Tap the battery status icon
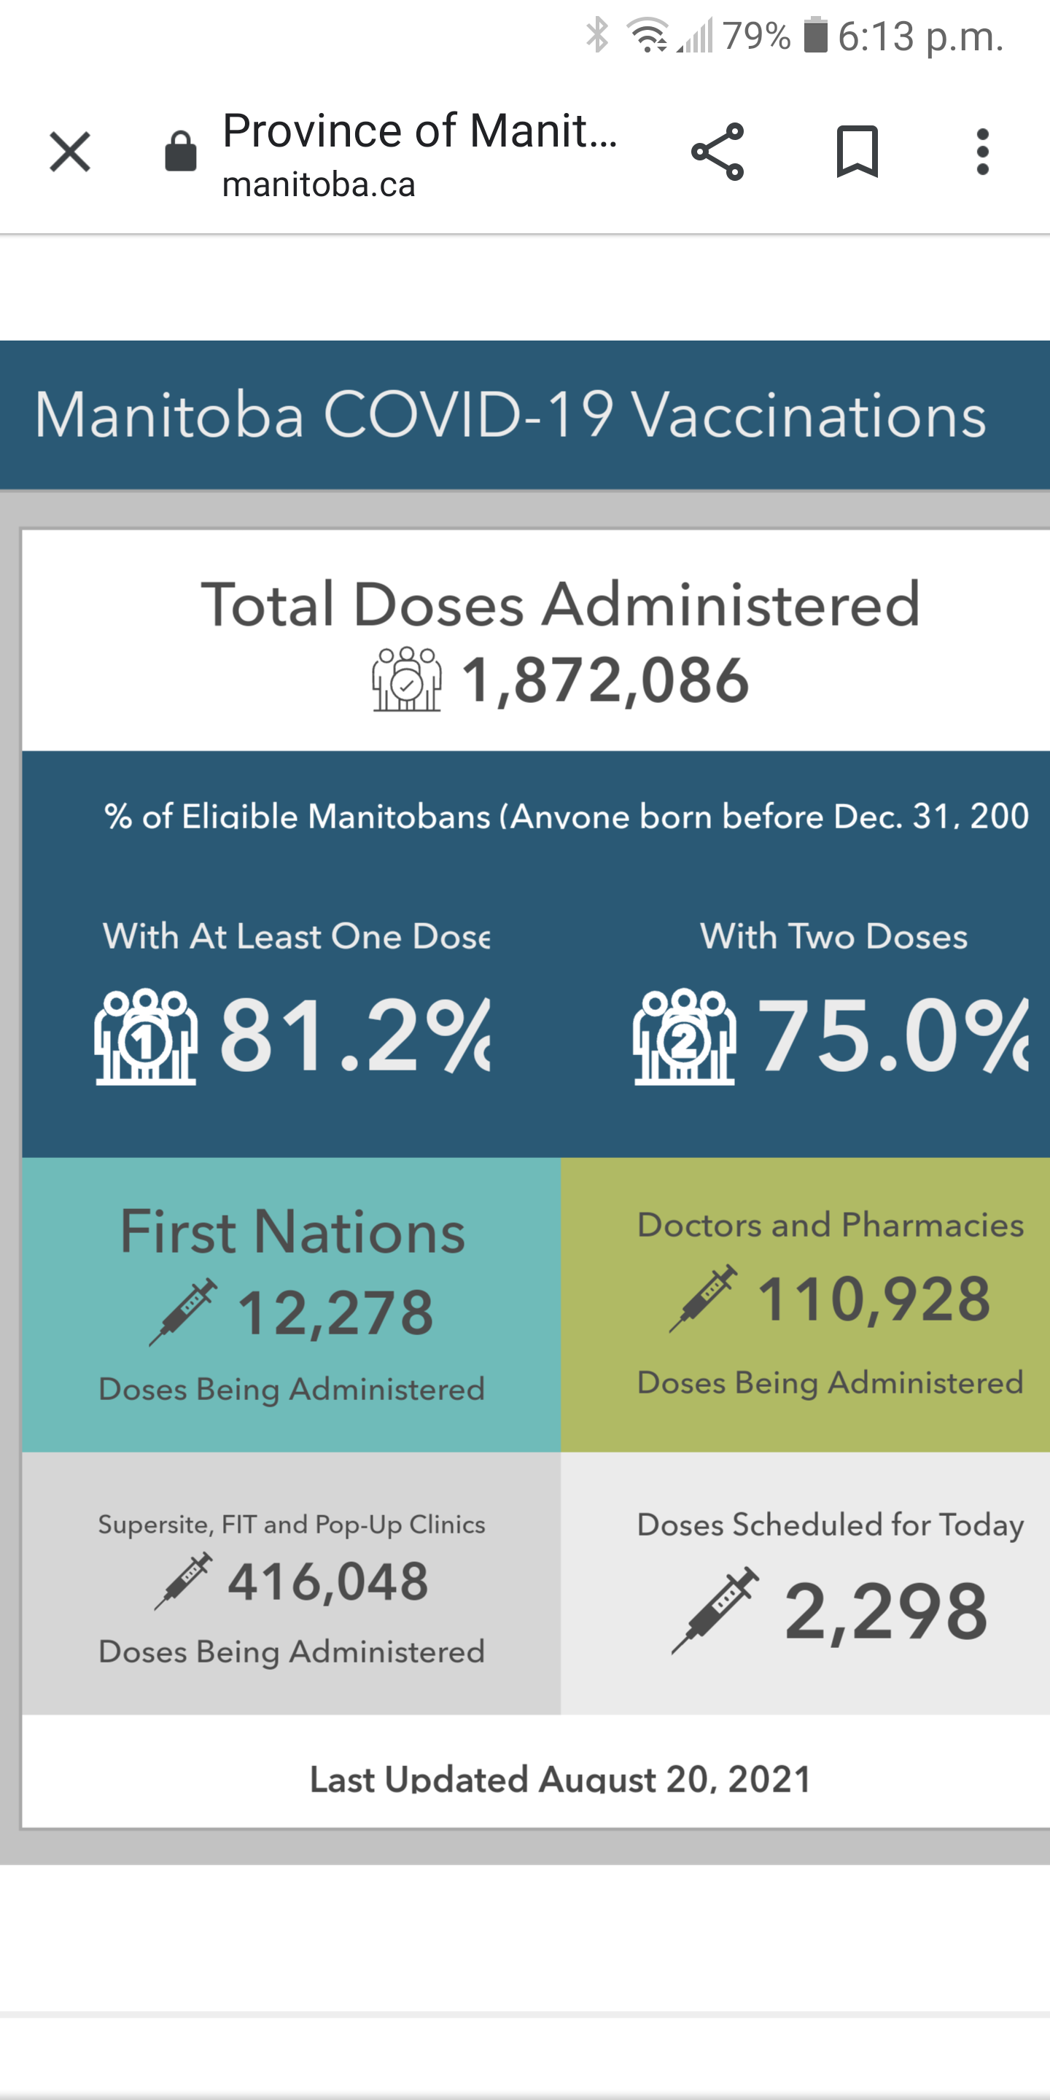The height and width of the screenshot is (2100, 1050). pyautogui.click(x=815, y=36)
